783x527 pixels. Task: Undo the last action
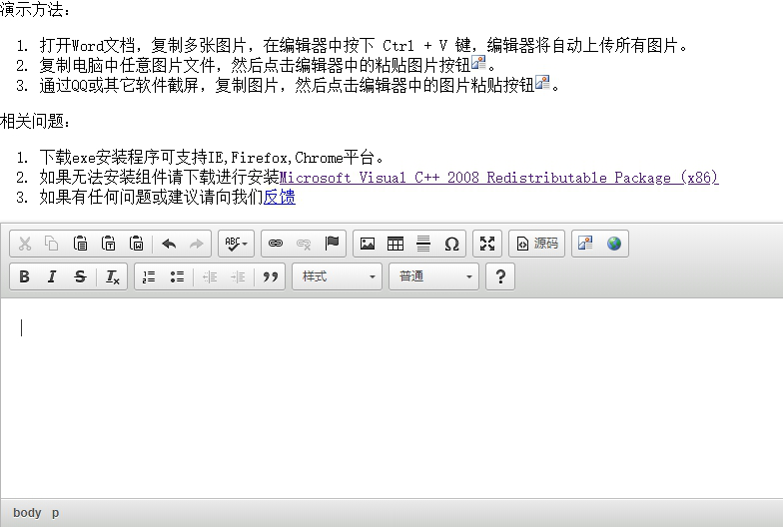tap(169, 244)
